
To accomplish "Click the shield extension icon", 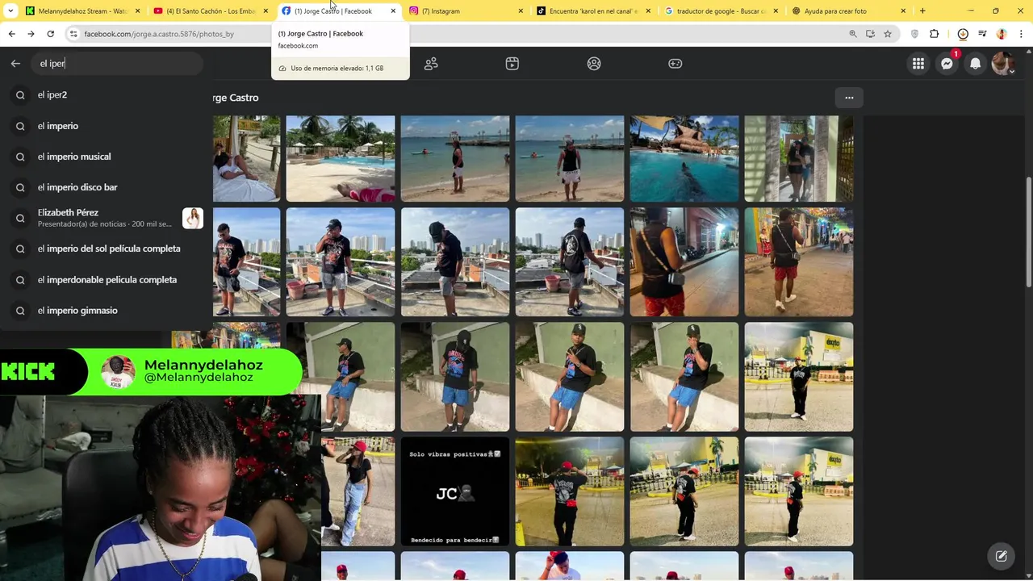I will (914, 34).
